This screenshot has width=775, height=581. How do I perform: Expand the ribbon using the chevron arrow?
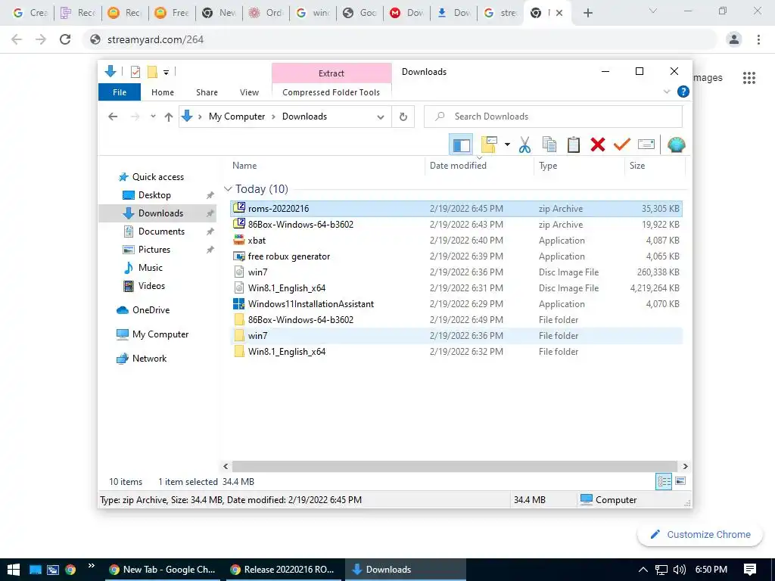(666, 92)
